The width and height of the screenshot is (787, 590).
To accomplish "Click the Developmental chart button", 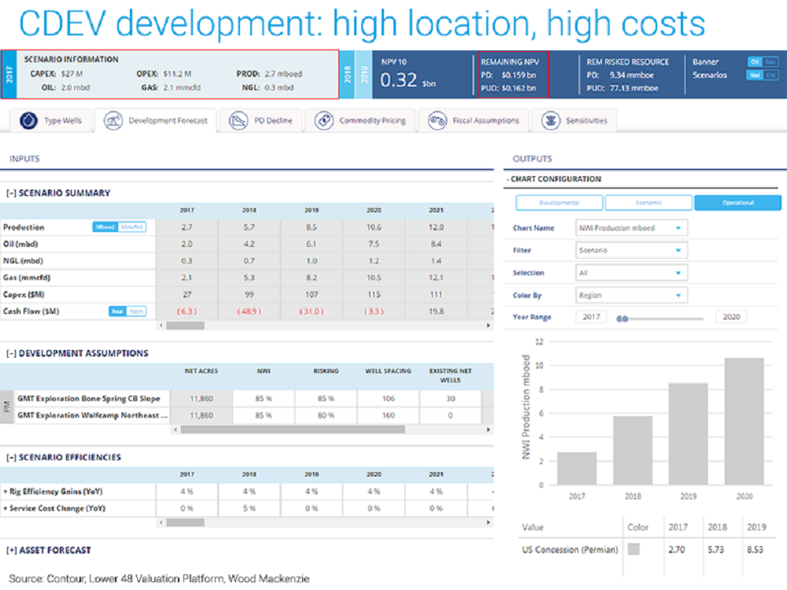I will point(559,203).
